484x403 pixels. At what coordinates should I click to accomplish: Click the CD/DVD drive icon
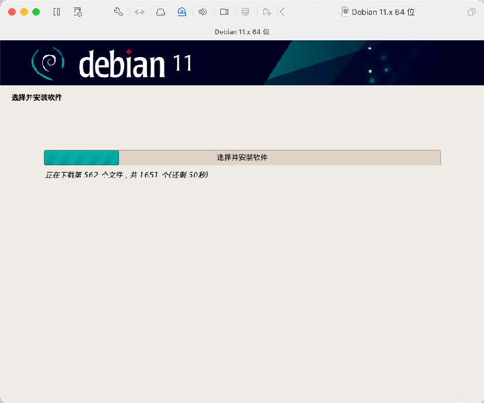tap(182, 12)
